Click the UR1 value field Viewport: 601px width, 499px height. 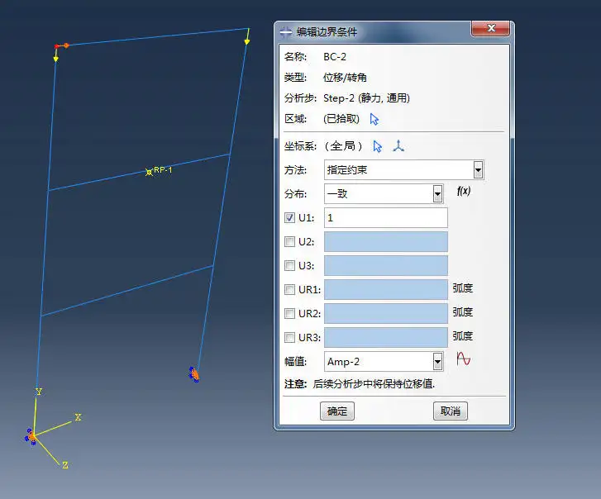point(385,289)
